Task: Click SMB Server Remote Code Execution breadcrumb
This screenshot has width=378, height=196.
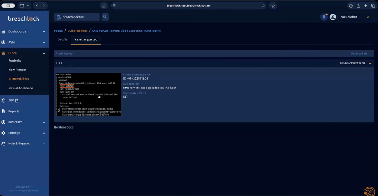Action: click(x=126, y=31)
